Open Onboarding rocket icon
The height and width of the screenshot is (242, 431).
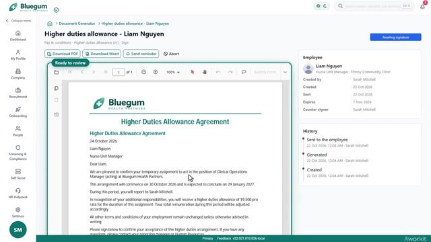[x=18, y=110]
